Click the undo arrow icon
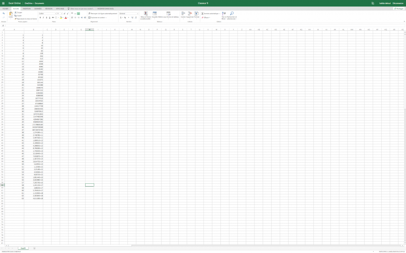Screen dimensions: 406x253 [x=4, y=13]
